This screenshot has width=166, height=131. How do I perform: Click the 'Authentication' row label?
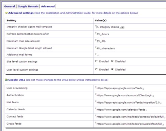pyautogui.click(x=15, y=95)
